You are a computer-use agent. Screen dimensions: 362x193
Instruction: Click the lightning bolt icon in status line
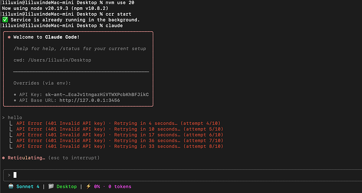click(89, 186)
